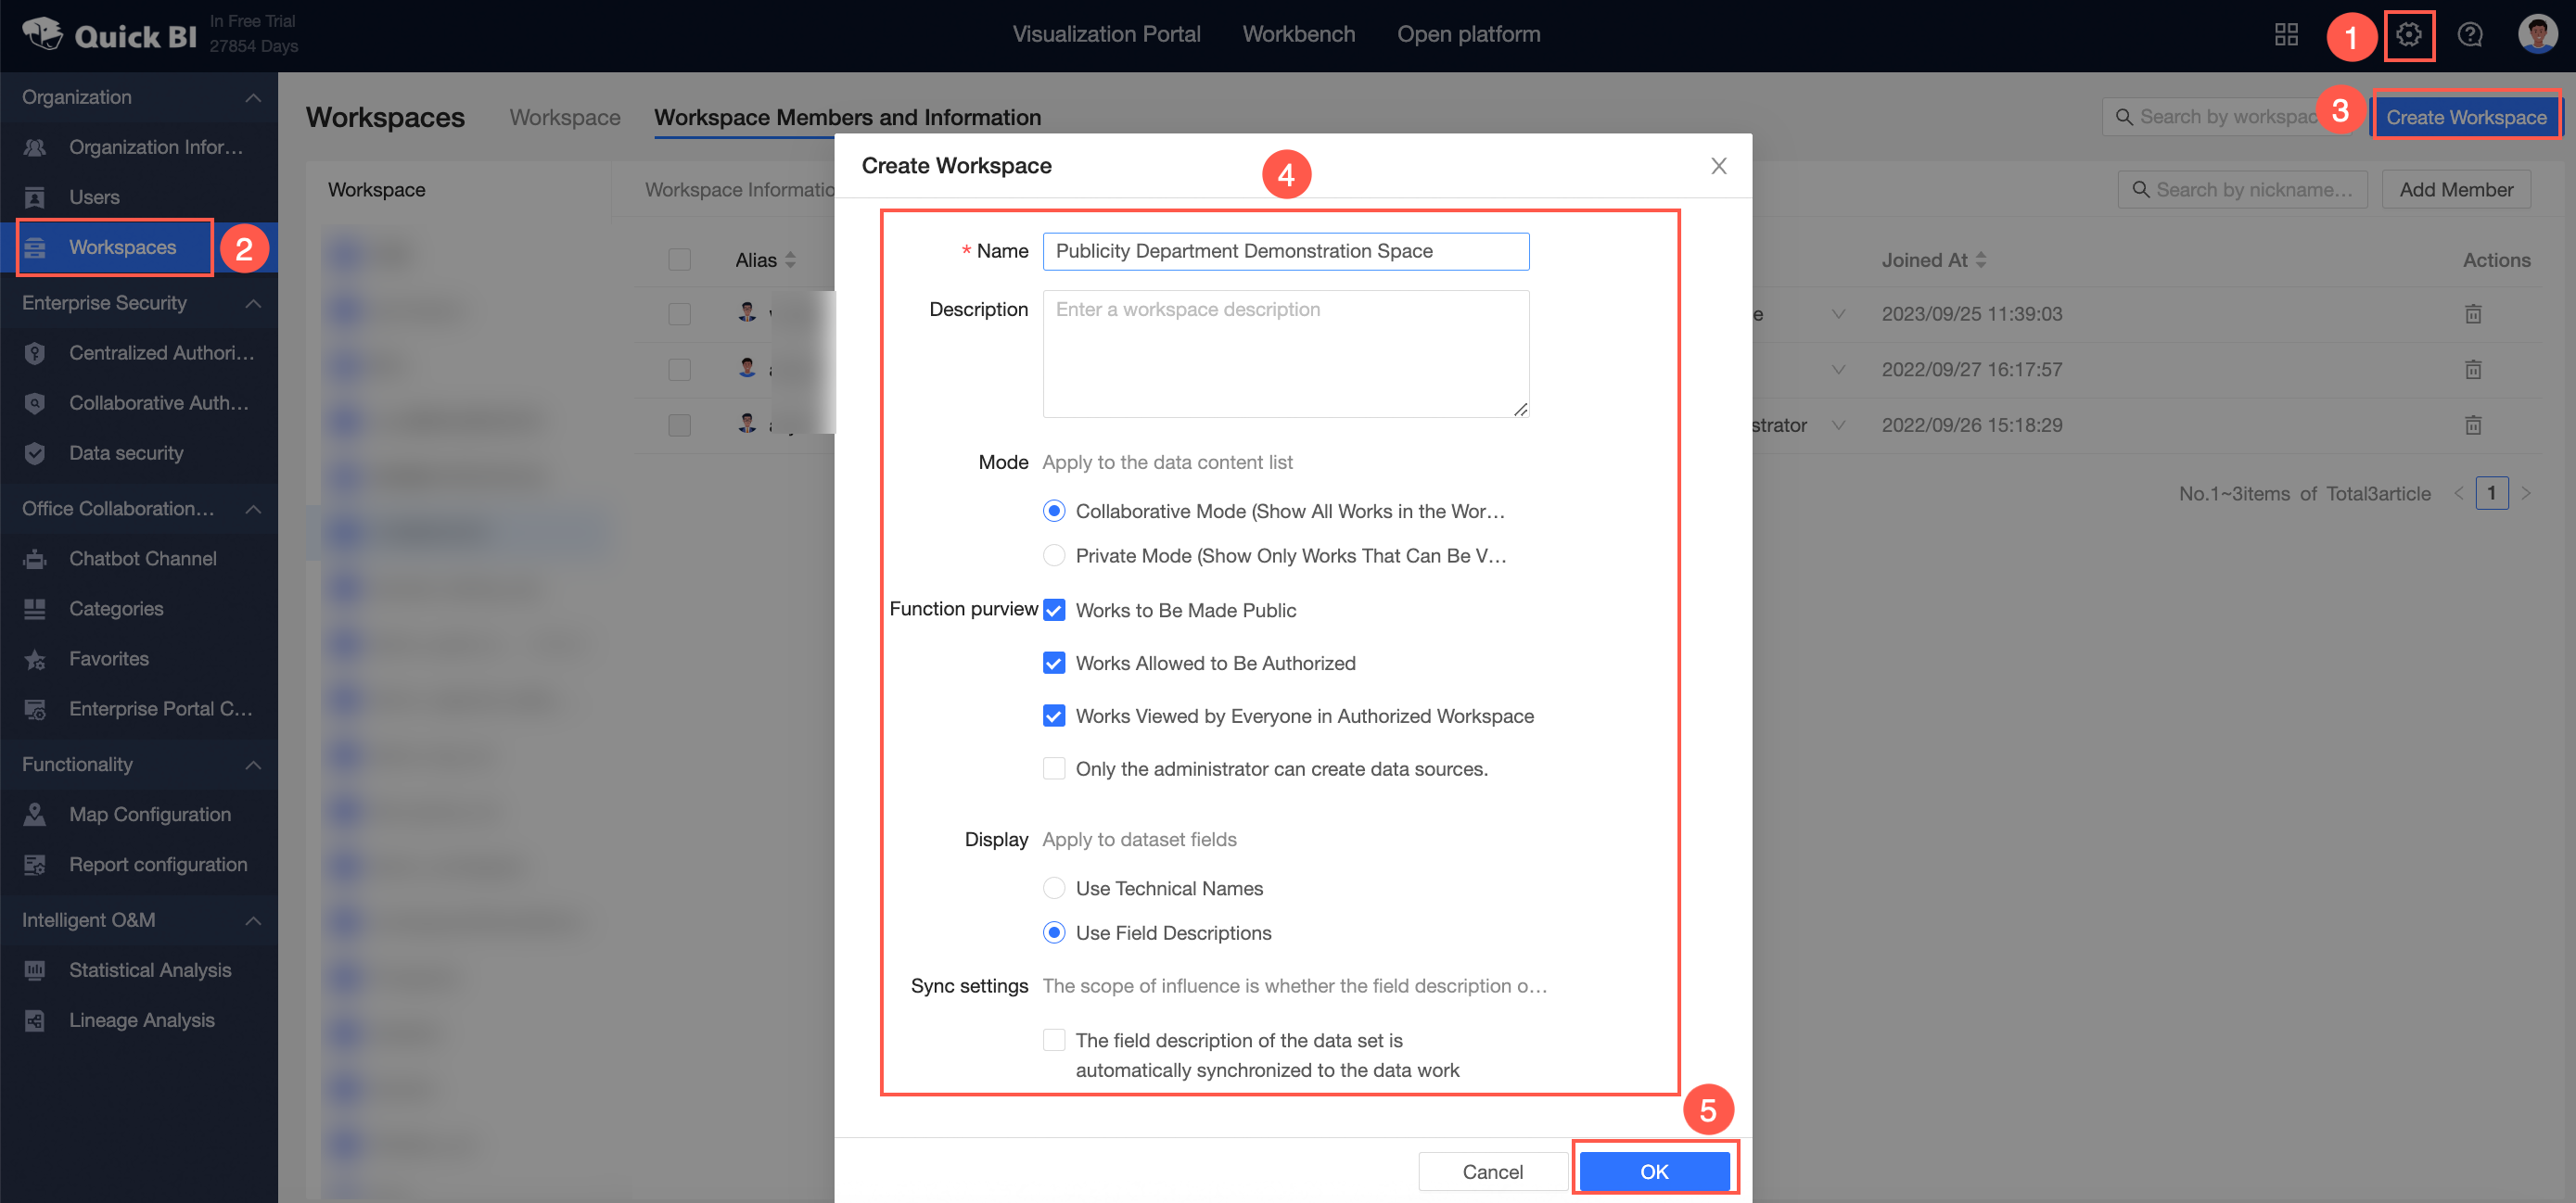Click Cancel in Create Workspace dialog

tap(1492, 1171)
